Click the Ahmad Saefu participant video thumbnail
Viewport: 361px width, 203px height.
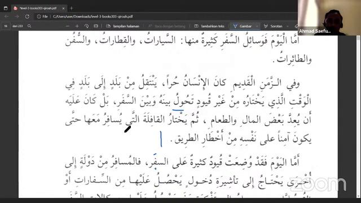[329, 17]
